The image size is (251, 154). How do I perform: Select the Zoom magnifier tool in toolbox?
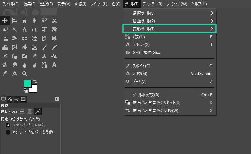[25, 74]
